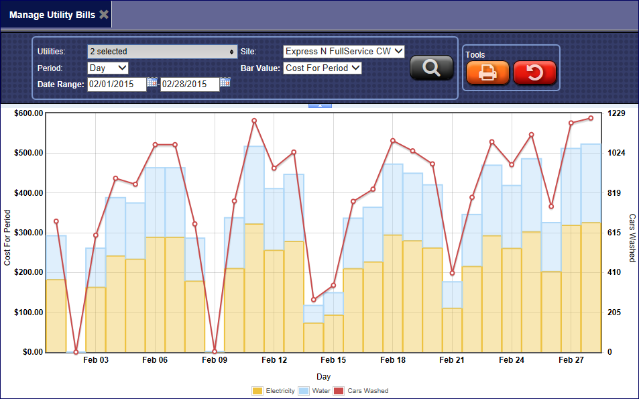Open the Utilities multi-select dropdown
The image size is (639, 399).
tap(162, 52)
